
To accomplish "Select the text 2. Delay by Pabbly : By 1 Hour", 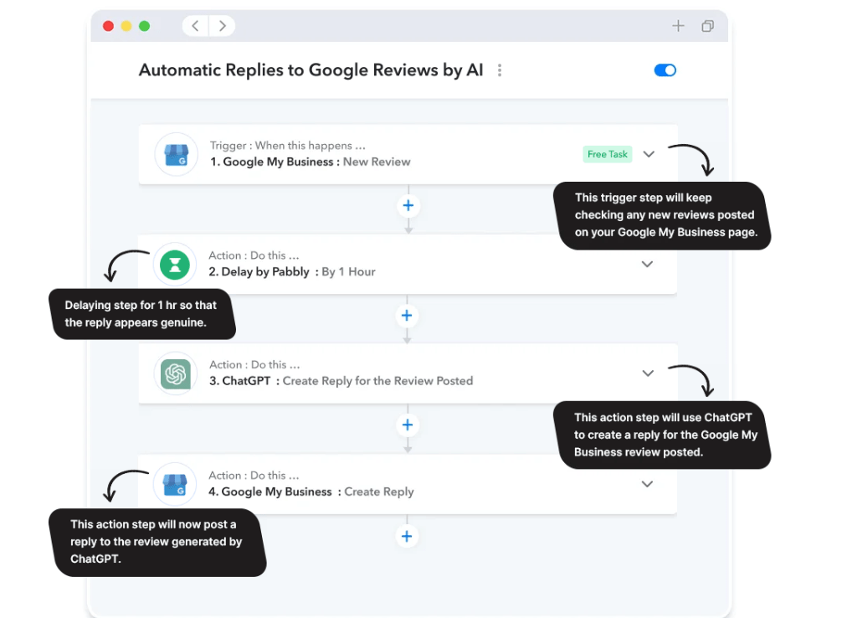I will tap(292, 271).
